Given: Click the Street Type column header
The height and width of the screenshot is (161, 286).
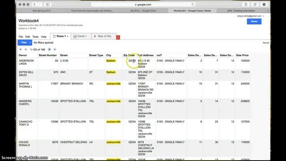Looking at the screenshot, I should point(96,55).
